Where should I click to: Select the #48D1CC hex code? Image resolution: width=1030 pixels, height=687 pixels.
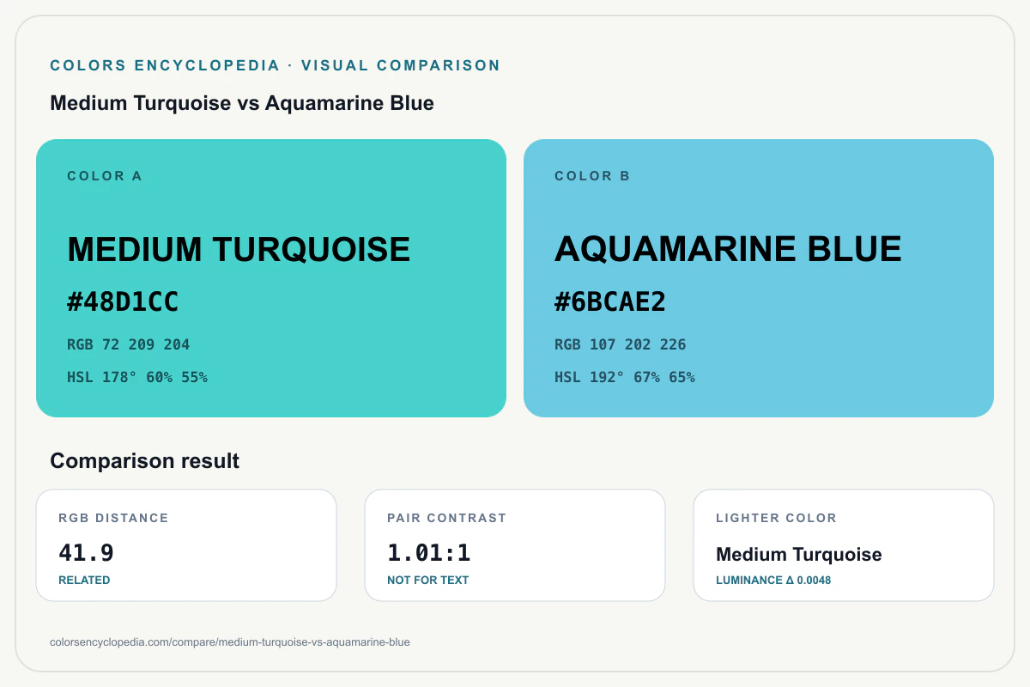pyautogui.click(x=123, y=302)
